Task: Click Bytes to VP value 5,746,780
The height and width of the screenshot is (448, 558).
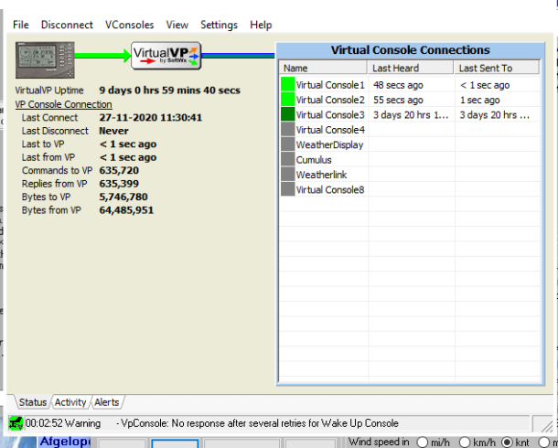Action: 123,197
